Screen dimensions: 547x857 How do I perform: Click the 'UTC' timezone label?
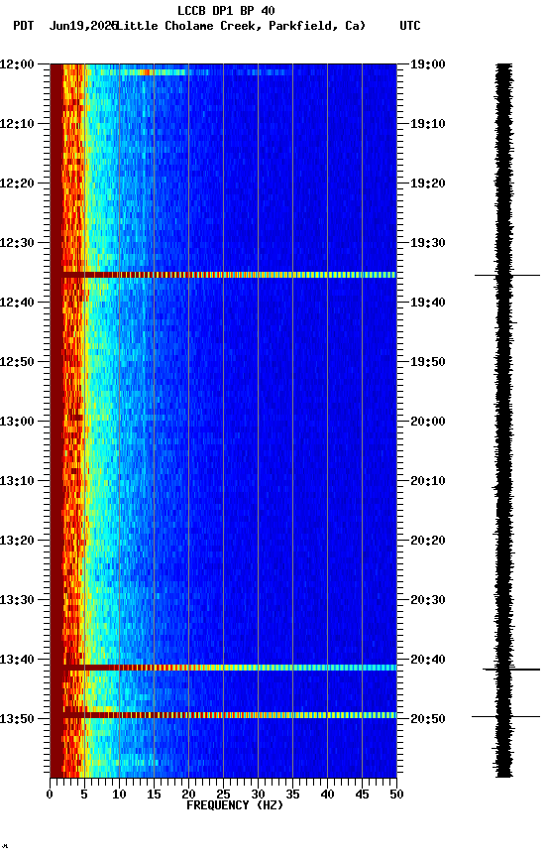pyautogui.click(x=410, y=26)
